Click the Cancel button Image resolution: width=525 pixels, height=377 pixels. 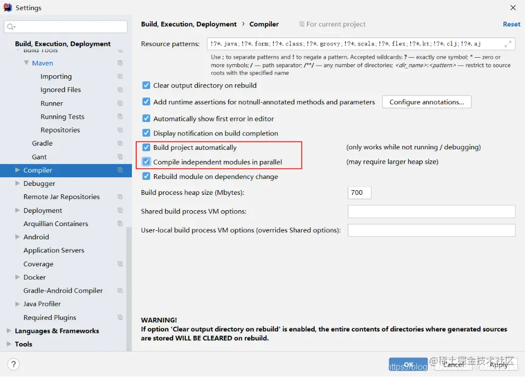(453, 365)
